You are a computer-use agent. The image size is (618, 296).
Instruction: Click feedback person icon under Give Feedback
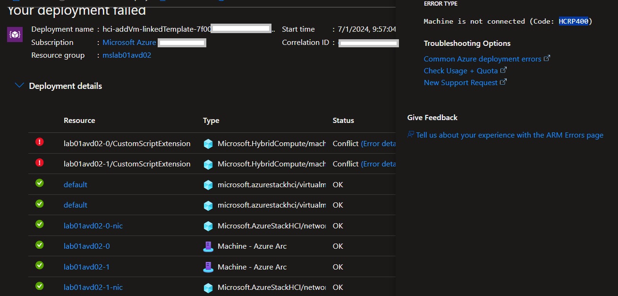[411, 135]
